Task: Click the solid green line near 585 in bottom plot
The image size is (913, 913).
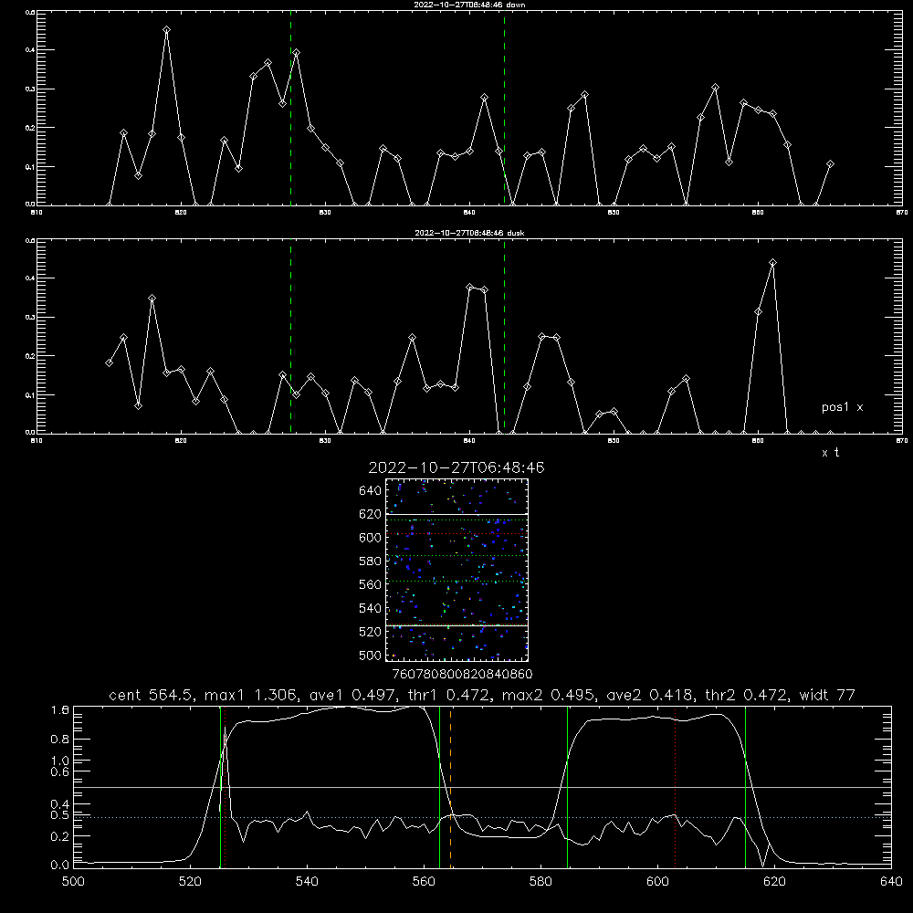Action: pos(567,787)
